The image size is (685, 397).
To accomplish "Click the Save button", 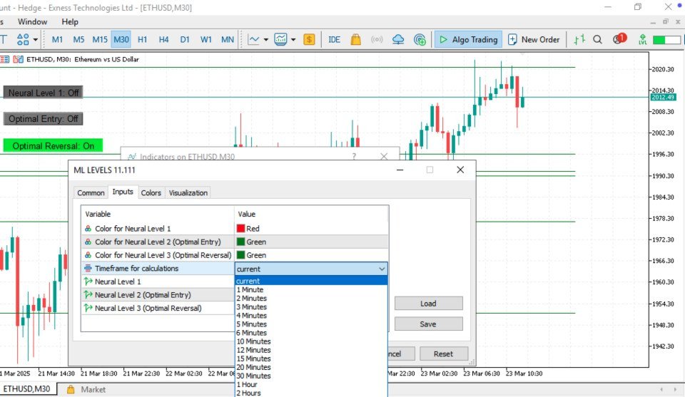I will 428,324.
